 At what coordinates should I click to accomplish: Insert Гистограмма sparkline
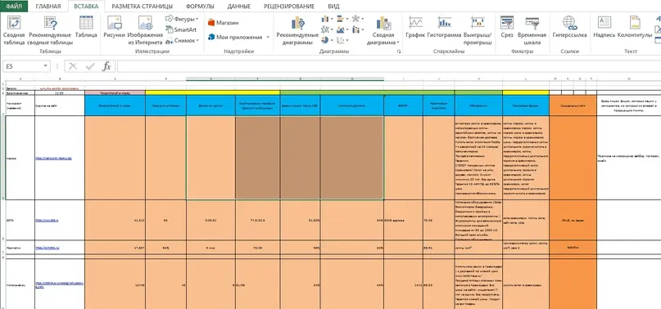444,26
